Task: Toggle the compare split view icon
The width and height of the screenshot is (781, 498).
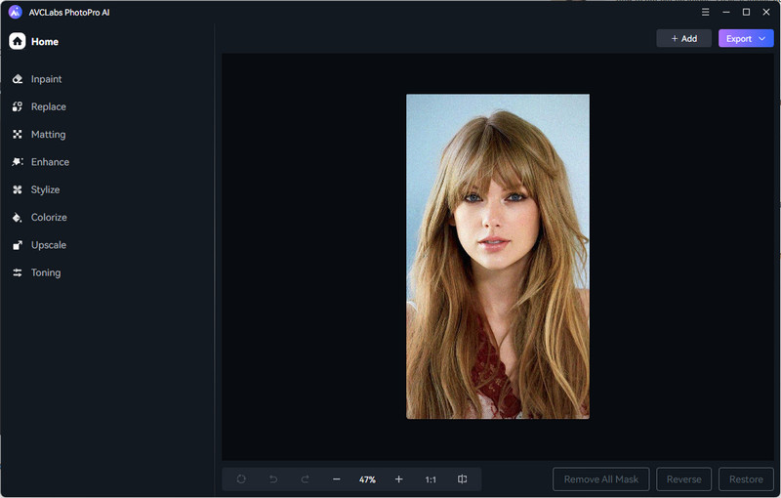Action: click(463, 479)
